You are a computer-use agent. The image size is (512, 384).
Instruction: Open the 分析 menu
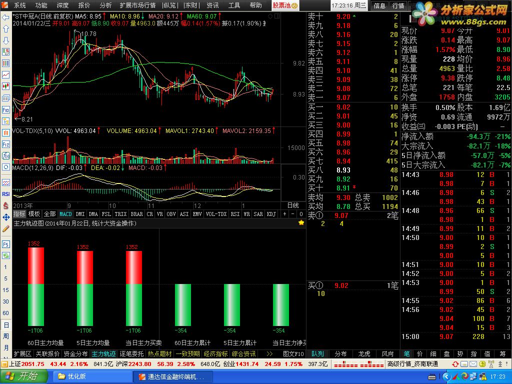(105, 5)
